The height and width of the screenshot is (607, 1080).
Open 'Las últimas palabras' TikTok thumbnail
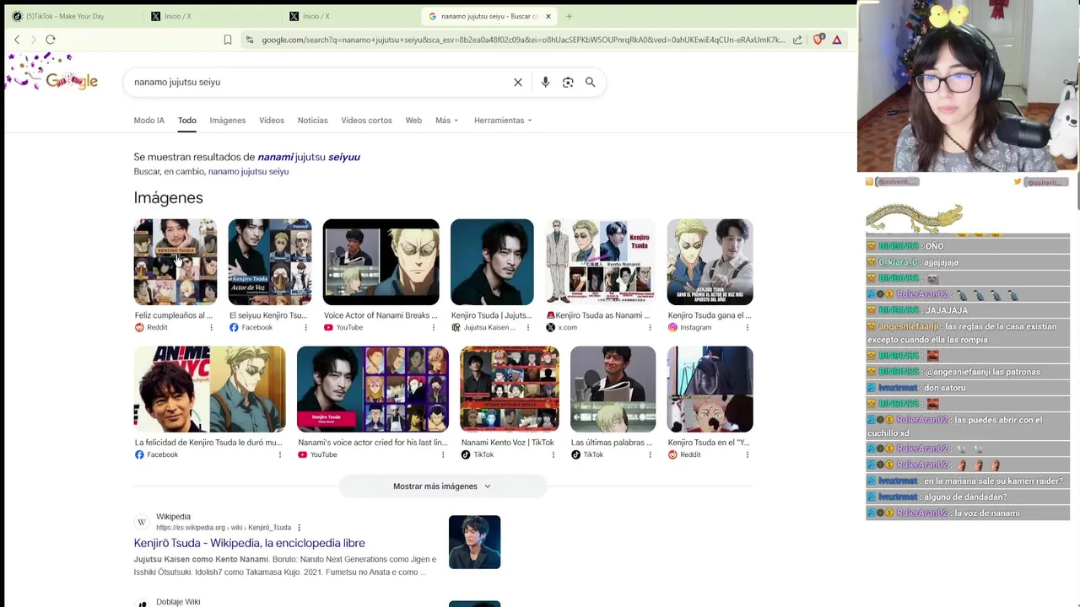pos(613,389)
